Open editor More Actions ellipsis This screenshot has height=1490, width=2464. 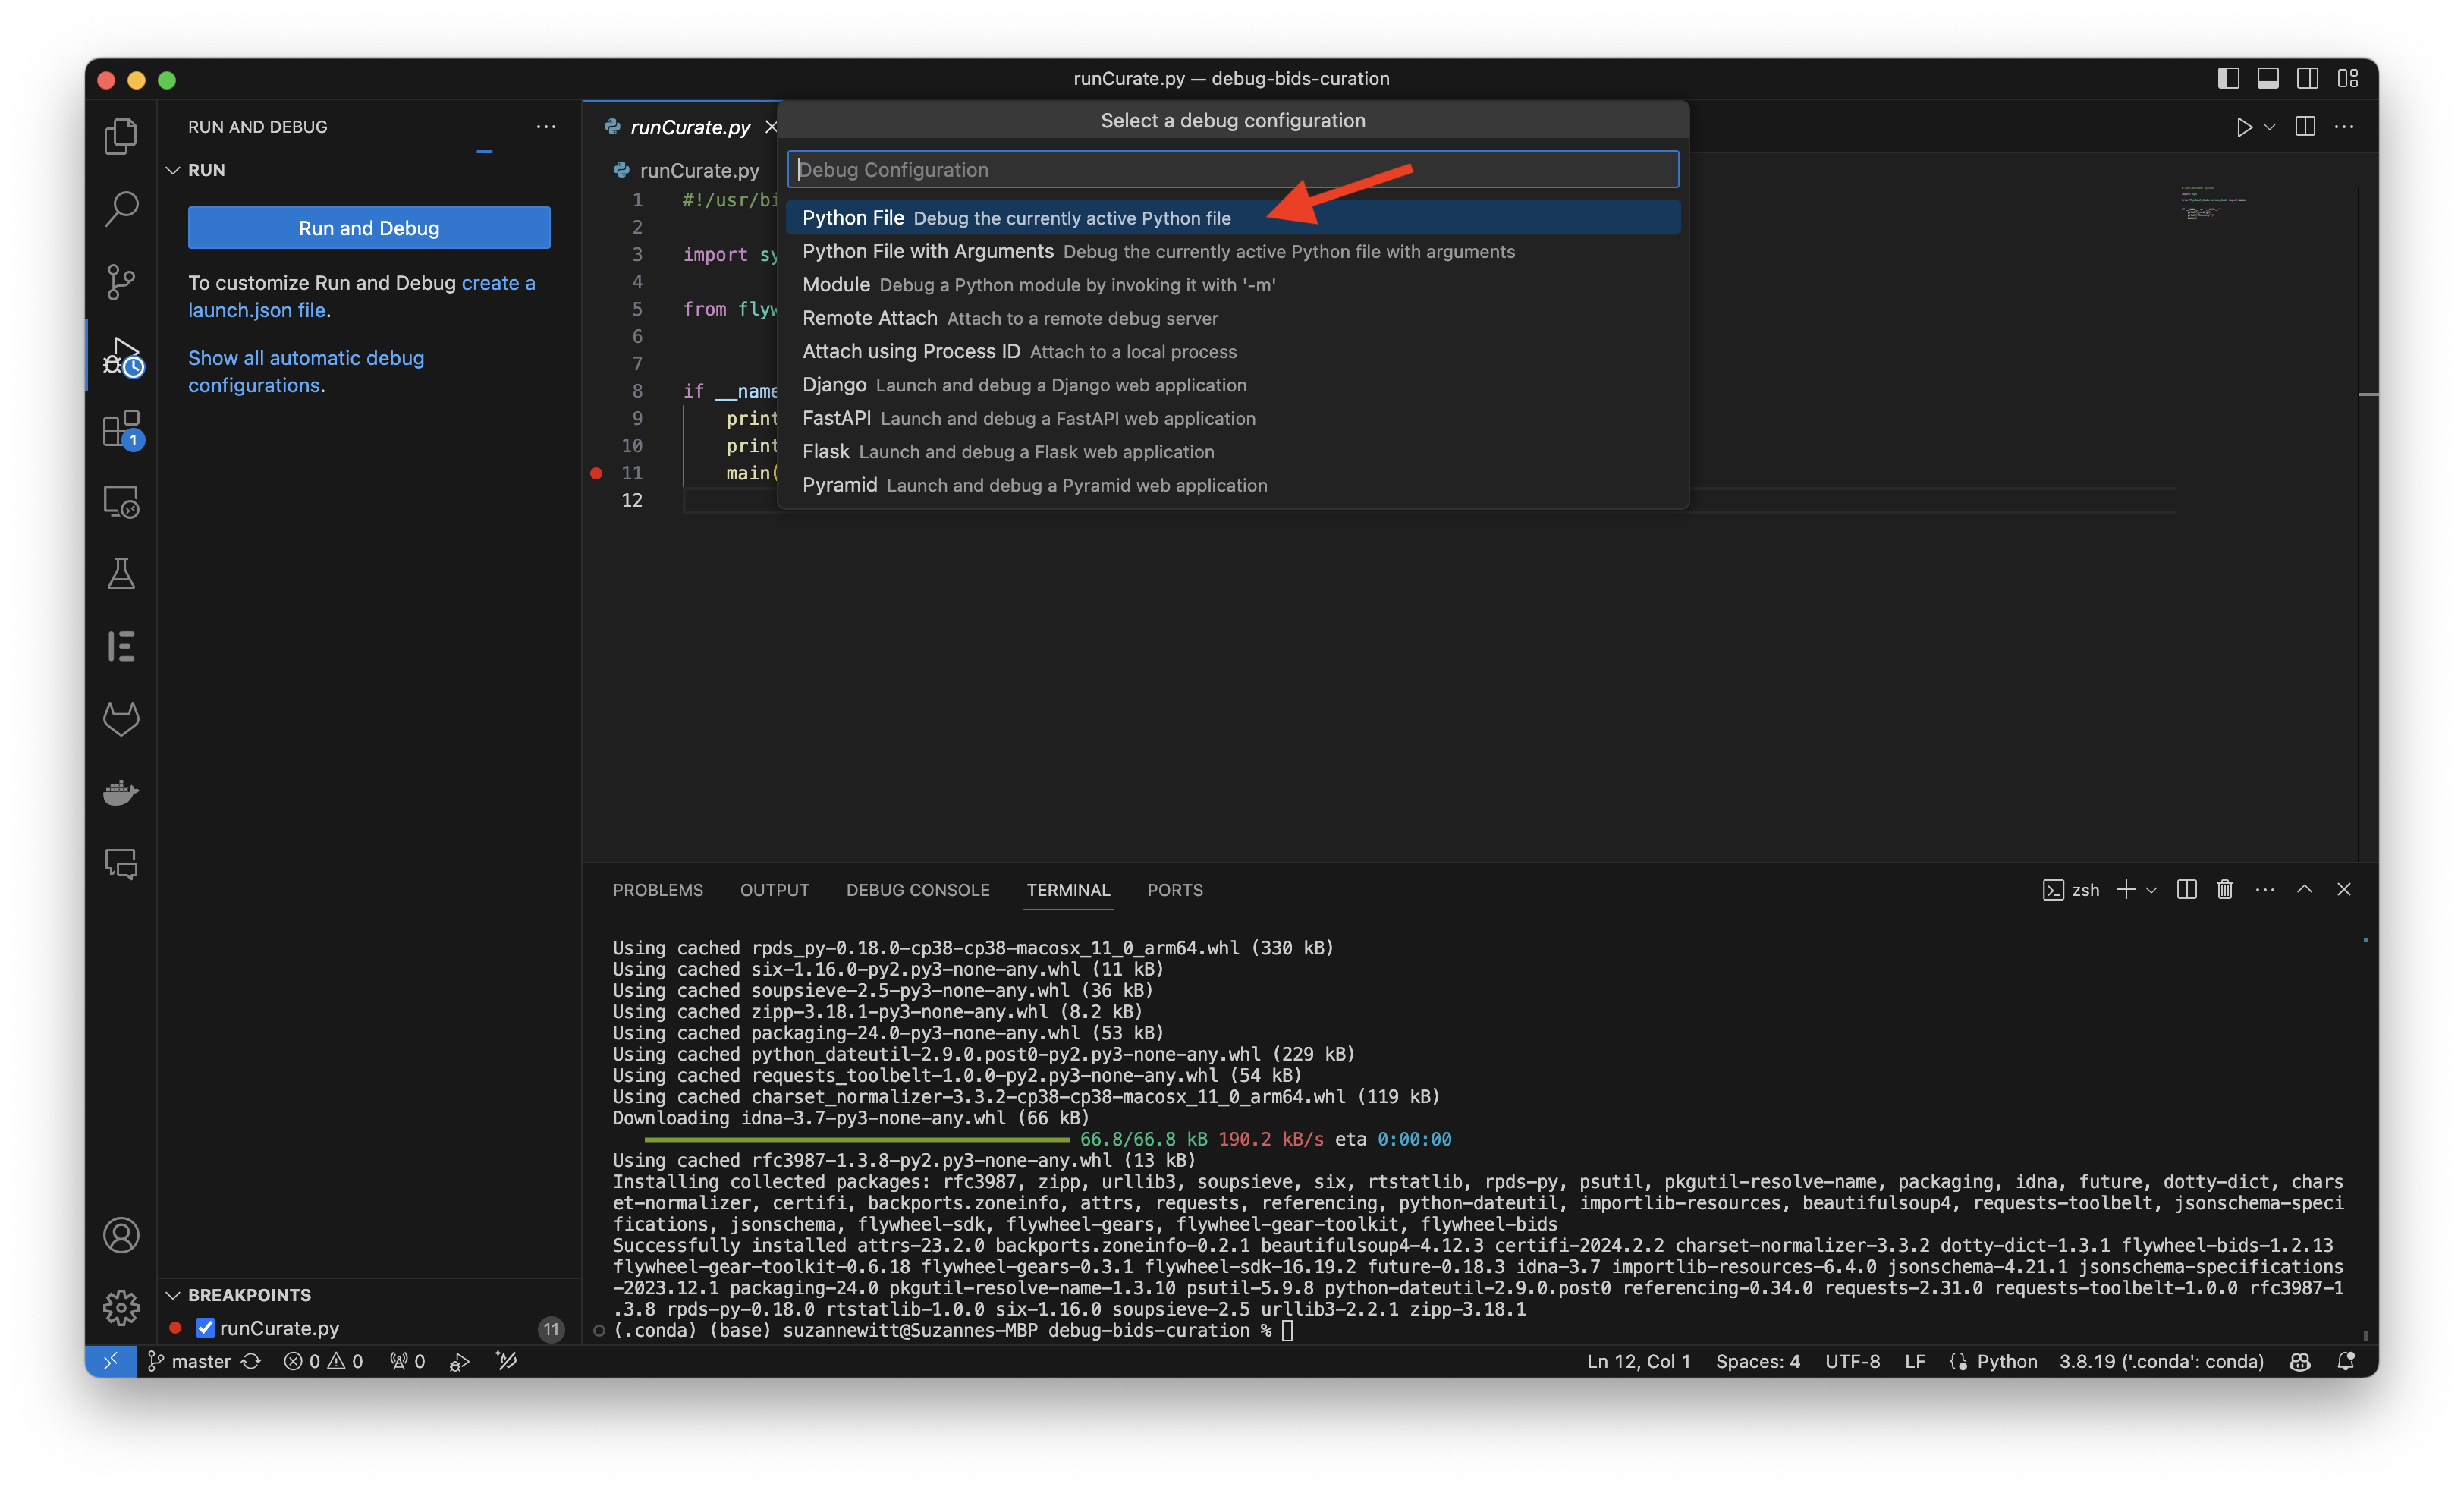click(2344, 127)
